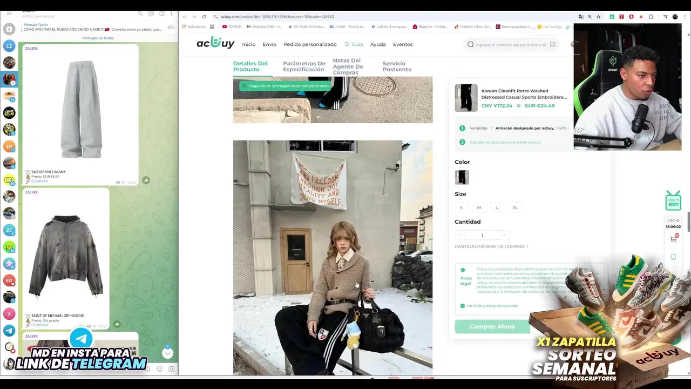This screenshot has width=691, height=389.
Task: Open Inicio menu item
Action: [x=248, y=44]
